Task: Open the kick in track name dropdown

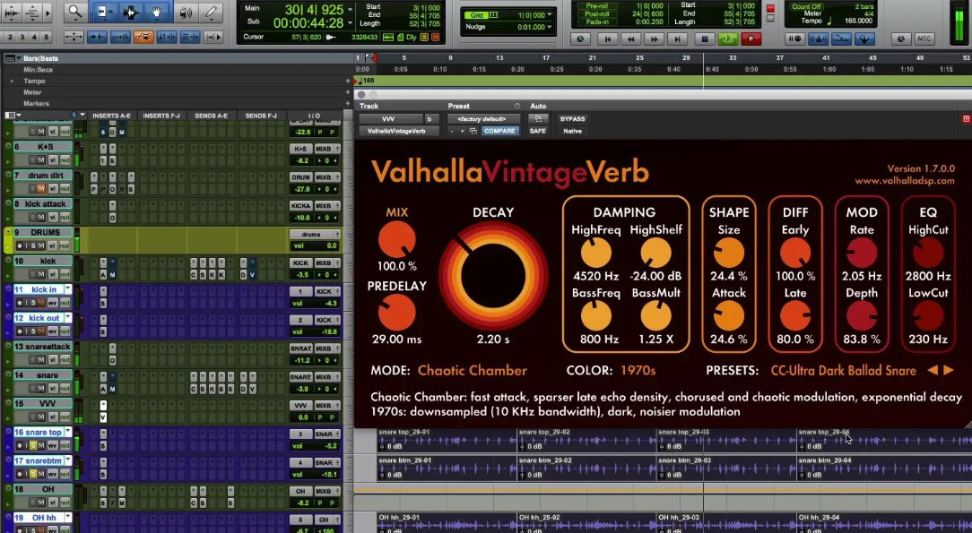Action: coord(68,289)
